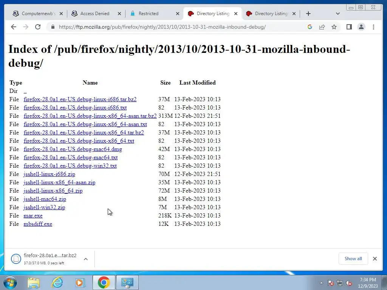387x290 pixels.
Task: Download firefox debug-mac64.dmg
Action: pyautogui.click(x=73, y=149)
